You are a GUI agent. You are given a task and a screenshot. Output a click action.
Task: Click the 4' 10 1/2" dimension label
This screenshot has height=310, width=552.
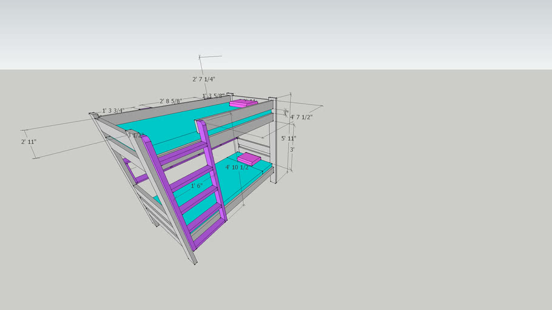click(x=237, y=167)
